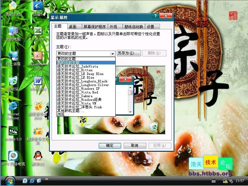Choose theme 浩天技术论坛_Vista VN

coord(86,104)
